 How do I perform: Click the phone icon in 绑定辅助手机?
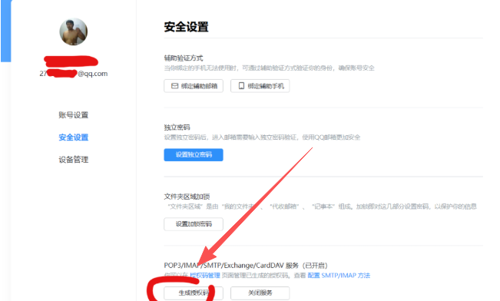[241, 86]
